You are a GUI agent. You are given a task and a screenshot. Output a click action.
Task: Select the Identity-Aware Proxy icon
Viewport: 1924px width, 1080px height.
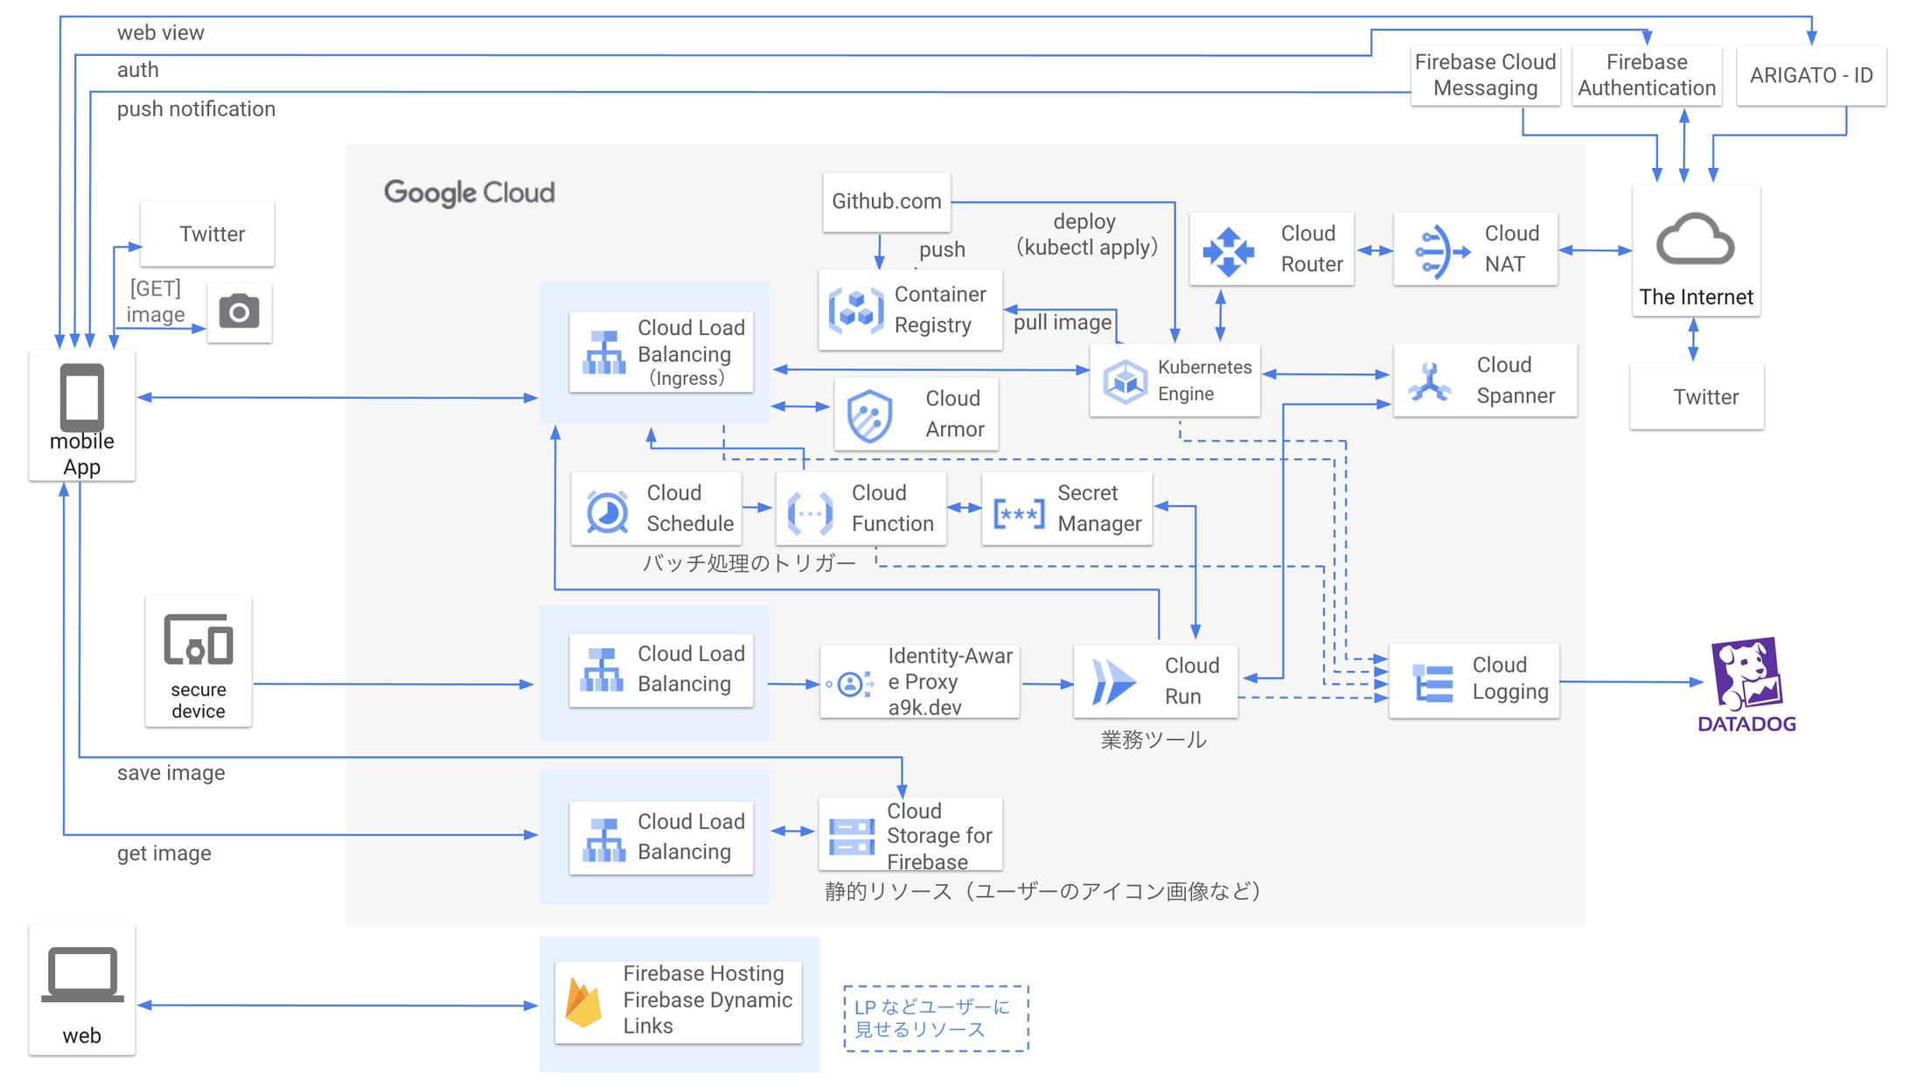coord(849,684)
